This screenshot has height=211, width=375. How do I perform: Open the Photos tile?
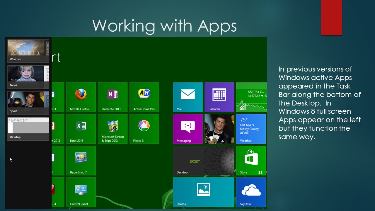(x=204, y=192)
